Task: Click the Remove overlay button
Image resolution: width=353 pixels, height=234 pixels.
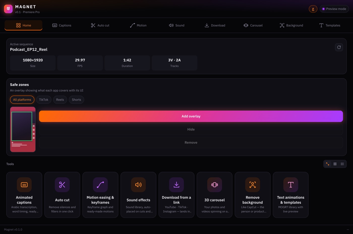Action: point(191,143)
